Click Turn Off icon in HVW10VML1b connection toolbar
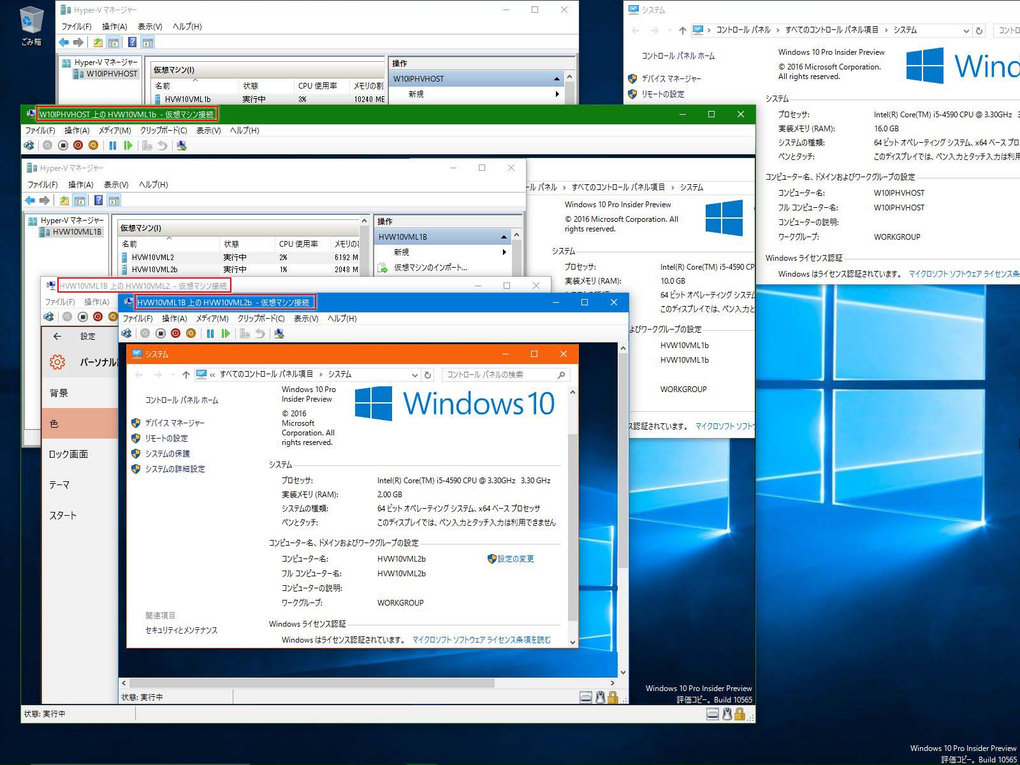The image size is (1020, 765). [x=62, y=145]
